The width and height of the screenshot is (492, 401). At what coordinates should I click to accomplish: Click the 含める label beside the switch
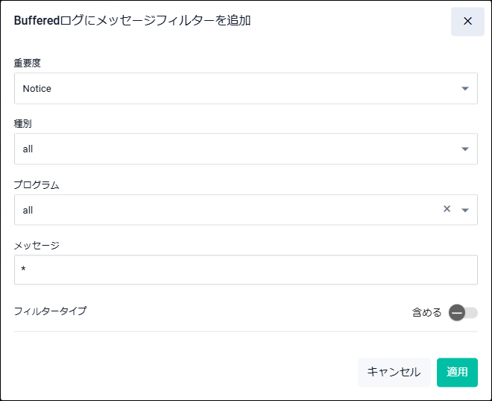(427, 312)
